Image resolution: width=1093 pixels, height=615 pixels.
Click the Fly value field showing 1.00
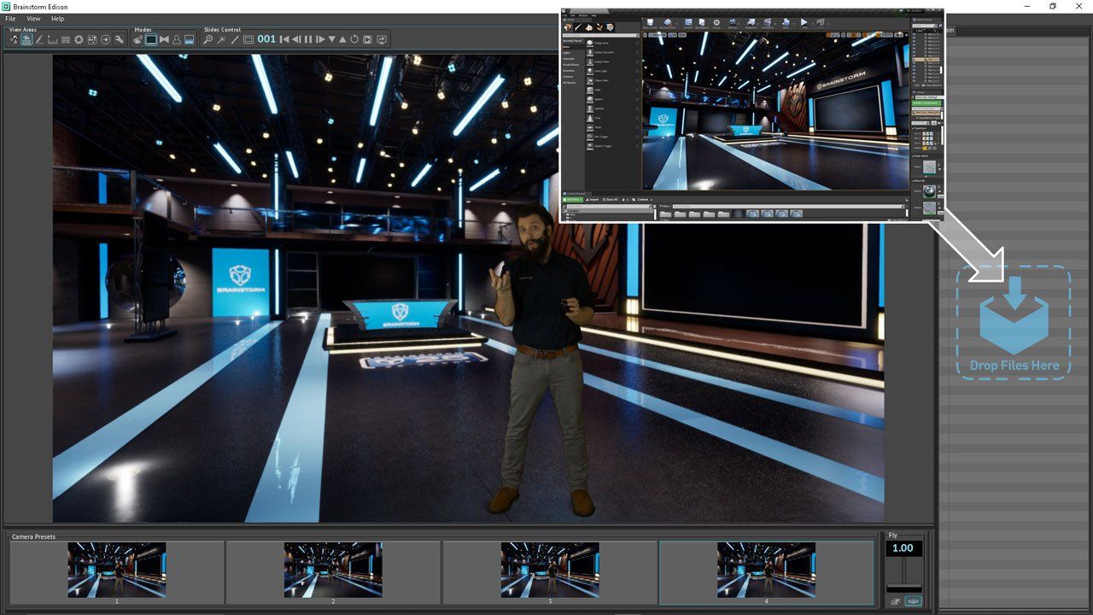[903, 548]
